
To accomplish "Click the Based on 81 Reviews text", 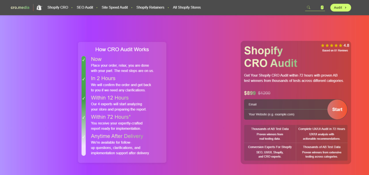I will click(335, 51).
